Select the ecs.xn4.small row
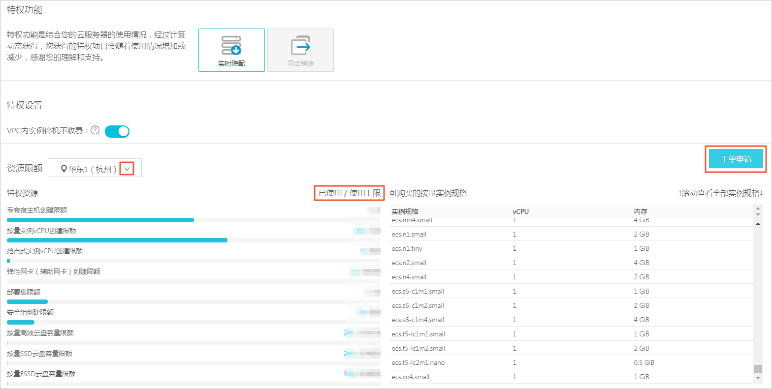772x389 pixels. pyautogui.click(x=571, y=377)
